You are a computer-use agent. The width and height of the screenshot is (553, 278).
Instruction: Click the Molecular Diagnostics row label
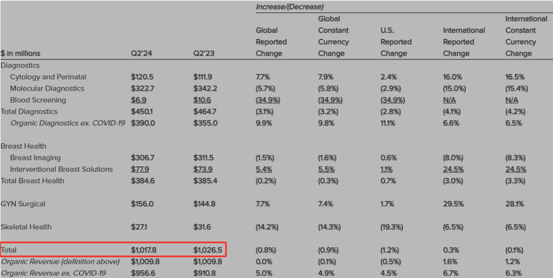[47, 89]
